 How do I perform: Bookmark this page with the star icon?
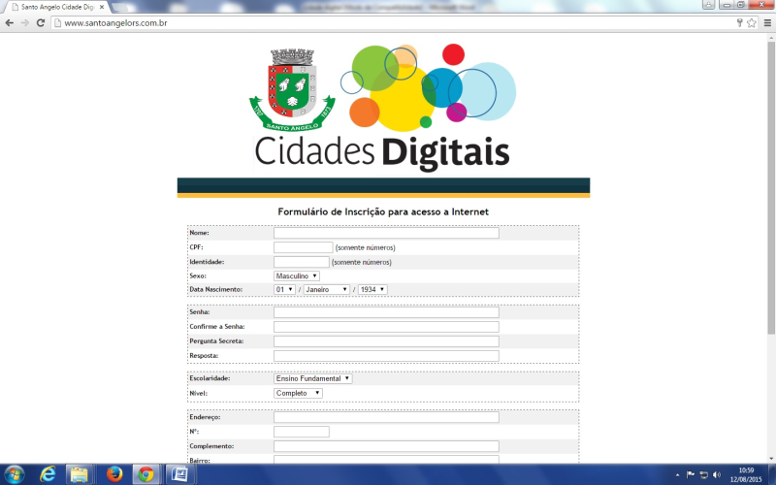coord(751,22)
